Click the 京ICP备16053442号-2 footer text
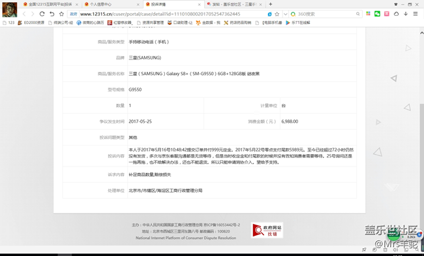The height and width of the screenshot is (256, 424). 222,225
